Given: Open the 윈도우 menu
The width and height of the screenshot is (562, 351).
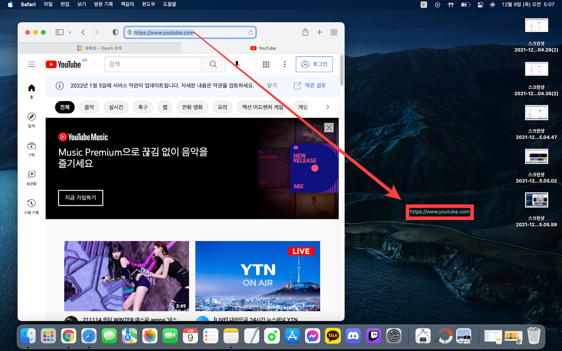Looking at the screenshot, I should tap(149, 4).
